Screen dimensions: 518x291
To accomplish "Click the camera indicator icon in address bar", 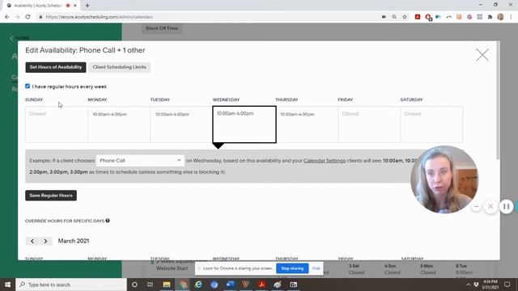I will (384, 17).
